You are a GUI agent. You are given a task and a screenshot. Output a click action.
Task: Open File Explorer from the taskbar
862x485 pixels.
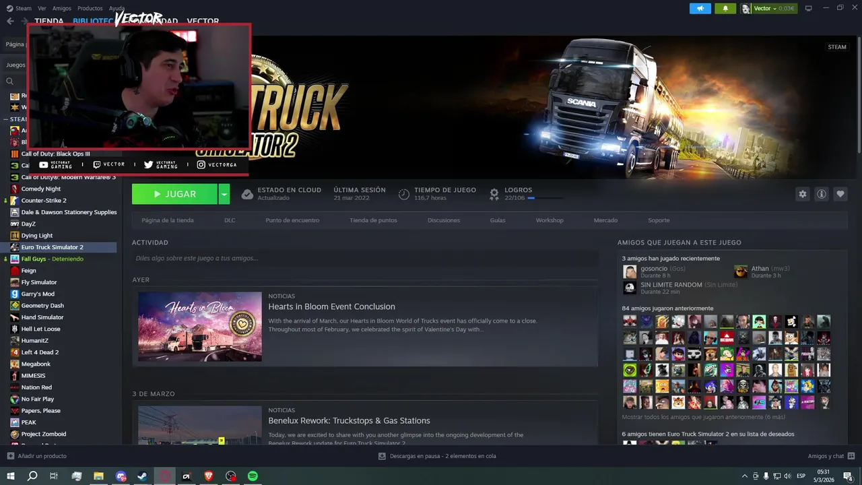coord(98,476)
